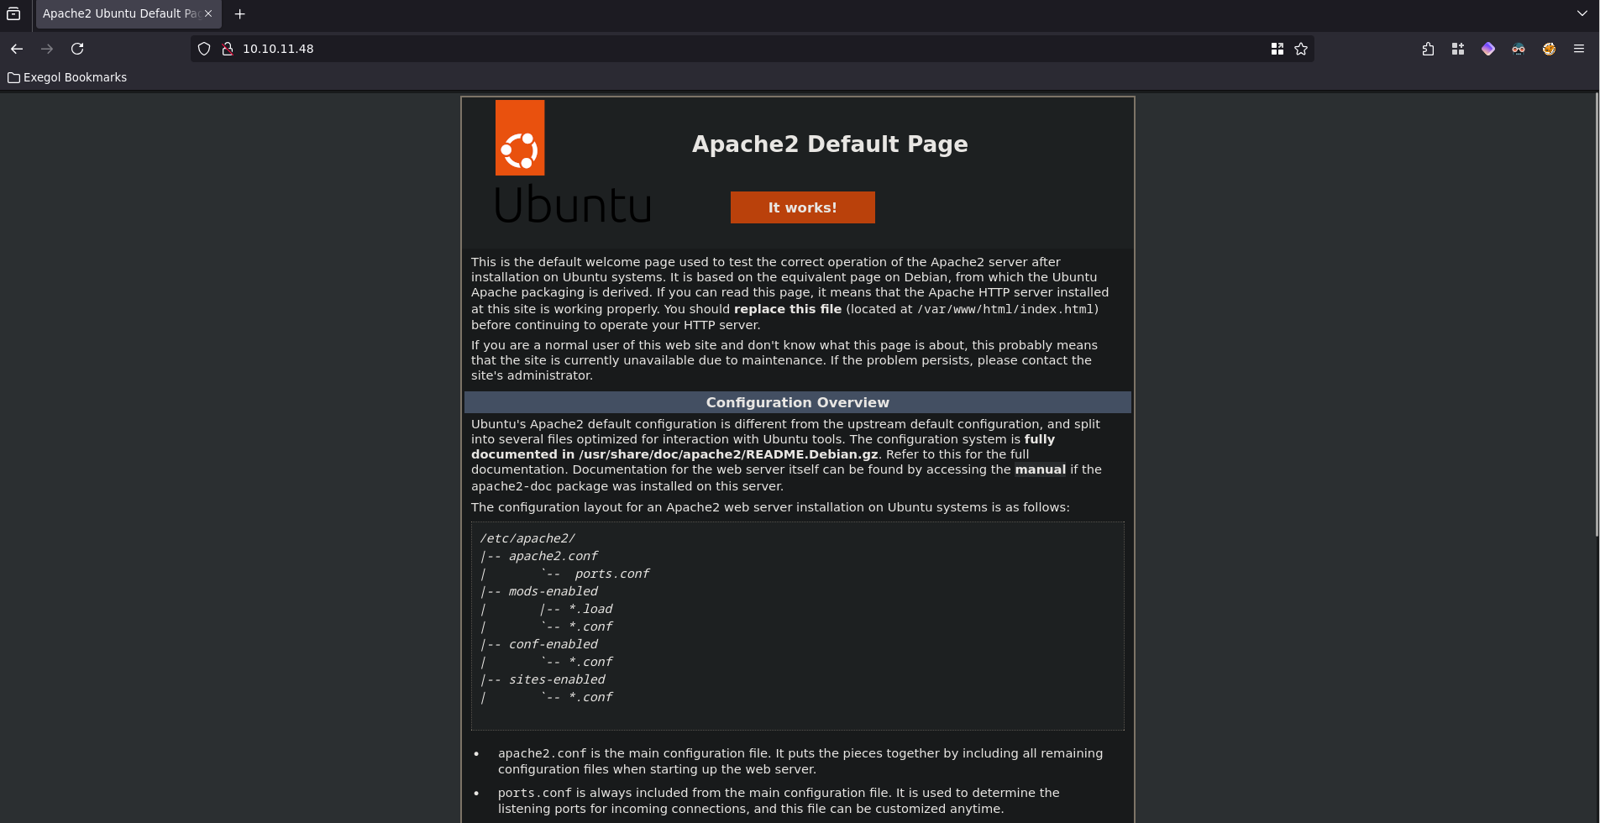Click ports.conf in the config tree

tap(611, 574)
